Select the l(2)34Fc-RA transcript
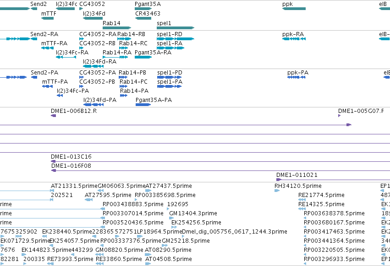 (x=66, y=57)
